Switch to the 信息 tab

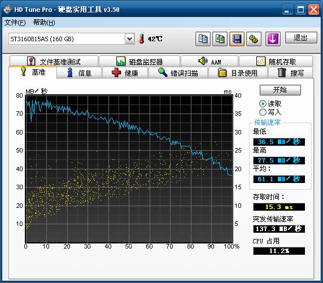79,73
